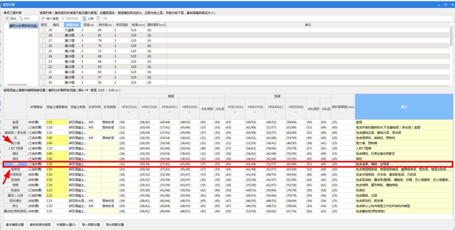Click the 楼层名称 column header

pos(72,25)
